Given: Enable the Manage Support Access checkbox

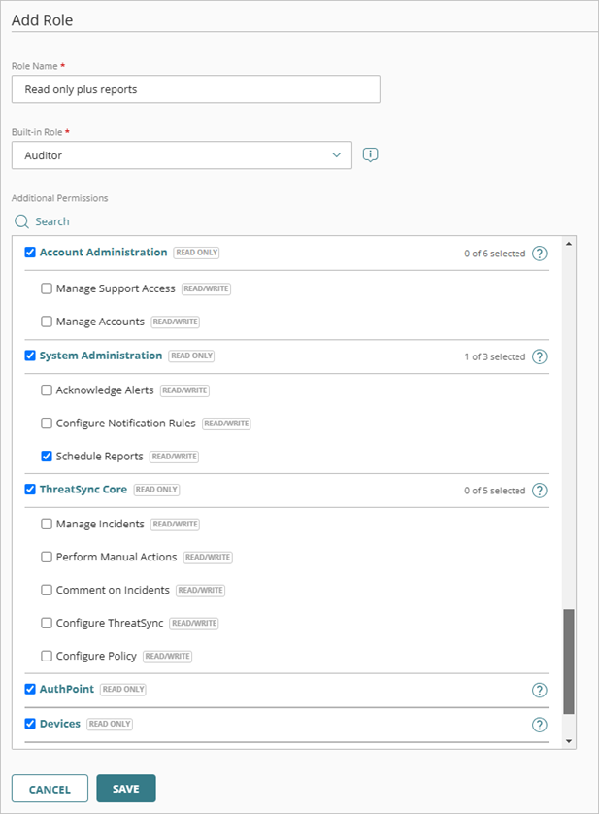Looking at the screenshot, I should tap(47, 288).
